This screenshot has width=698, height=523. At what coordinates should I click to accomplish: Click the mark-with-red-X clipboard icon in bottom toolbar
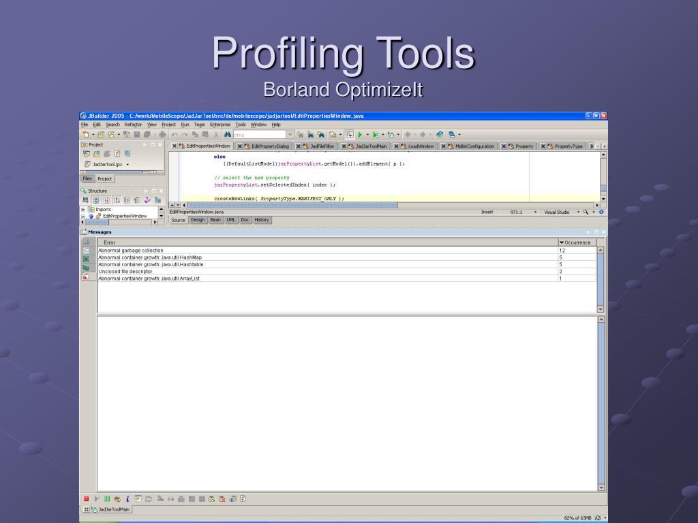click(222, 499)
